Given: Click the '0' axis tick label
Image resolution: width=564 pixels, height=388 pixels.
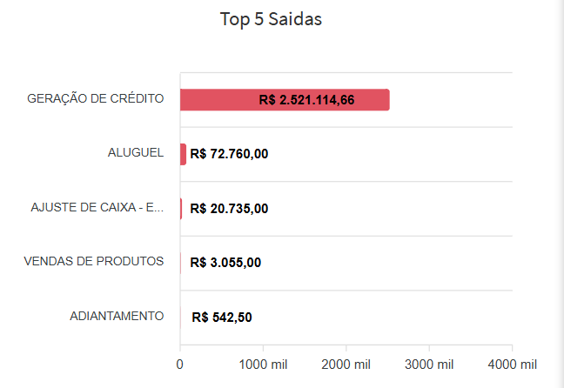Looking at the screenshot, I should tap(180, 363).
